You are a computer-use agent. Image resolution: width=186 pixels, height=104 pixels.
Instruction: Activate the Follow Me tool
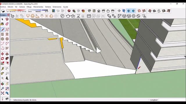(x=7, y=58)
